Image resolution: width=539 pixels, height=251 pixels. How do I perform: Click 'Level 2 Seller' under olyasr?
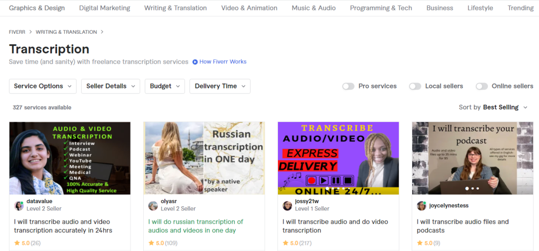[178, 208]
